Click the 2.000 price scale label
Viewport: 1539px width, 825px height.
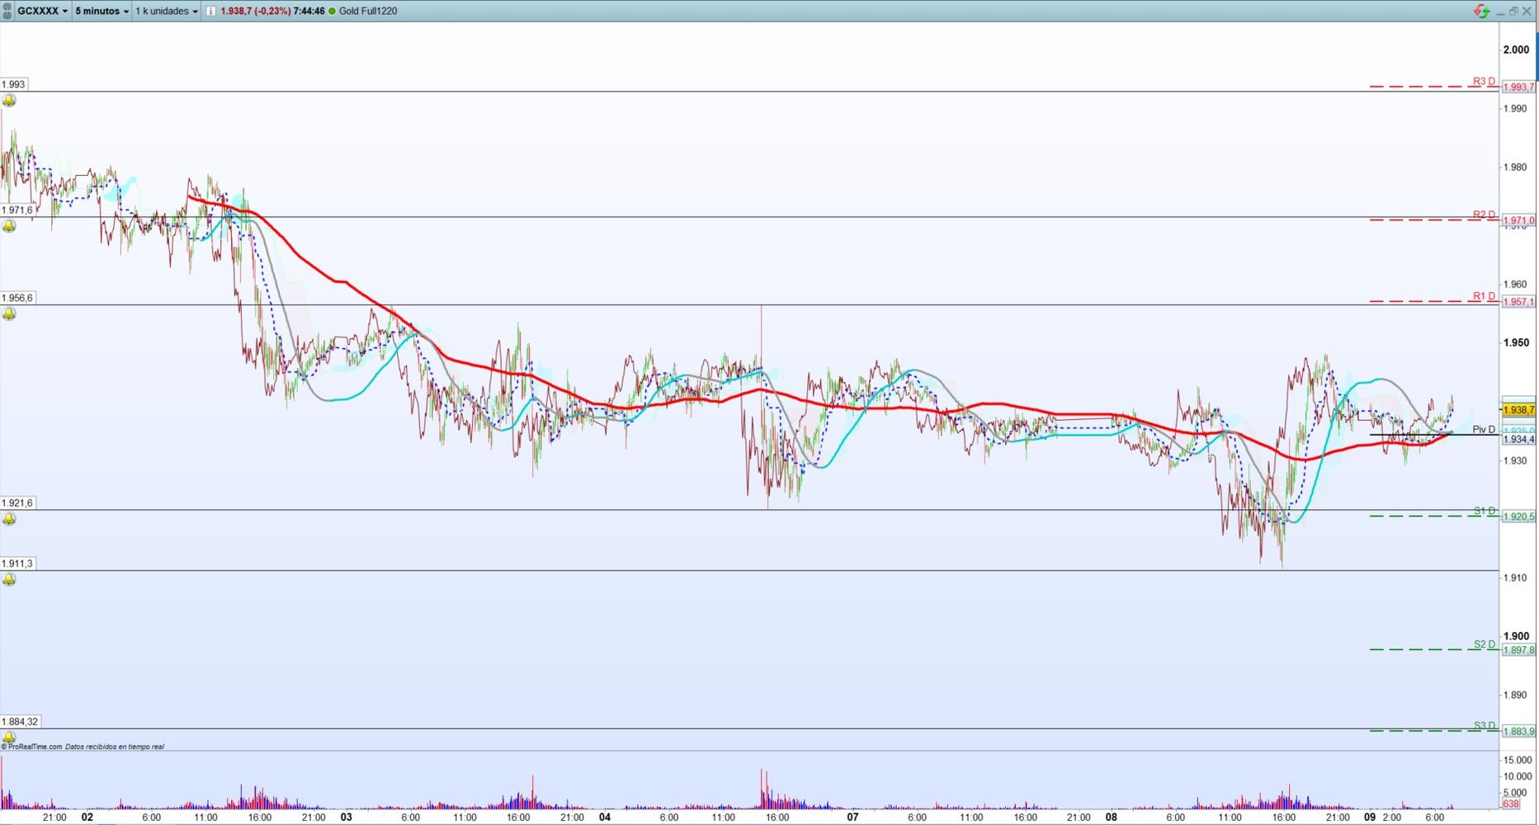point(1516,49)
